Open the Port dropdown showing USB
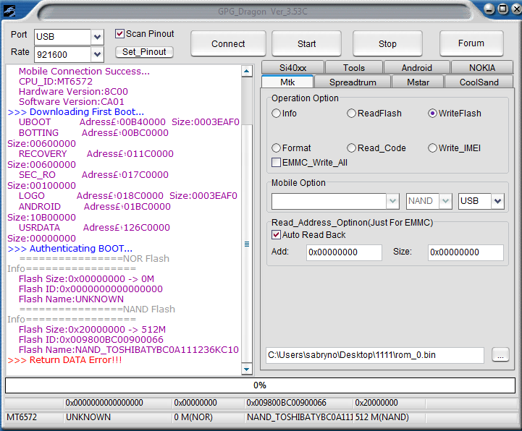522x431 pixels. pos(97,37)
